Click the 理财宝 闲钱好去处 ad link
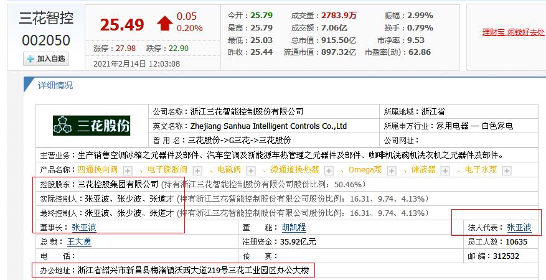This screenshot has width=546, height=280. tap(514, 32)
